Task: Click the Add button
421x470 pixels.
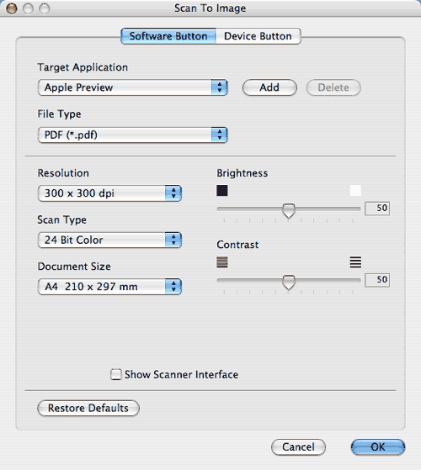Action: [x=269, y=87]
